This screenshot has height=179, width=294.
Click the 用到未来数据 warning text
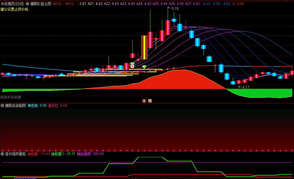11,97
